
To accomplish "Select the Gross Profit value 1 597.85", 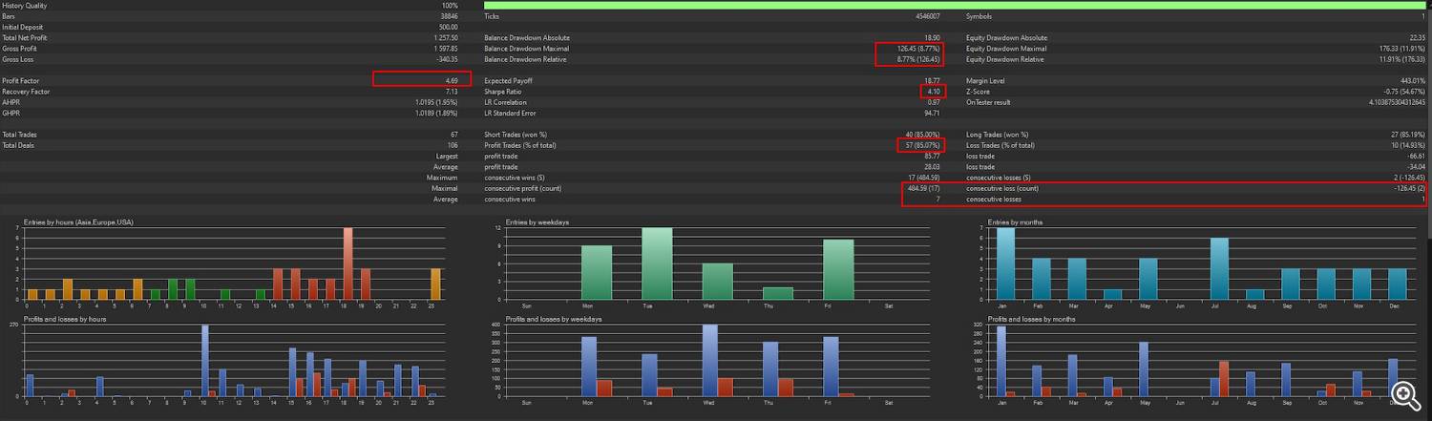I will (x=444, y=49).
